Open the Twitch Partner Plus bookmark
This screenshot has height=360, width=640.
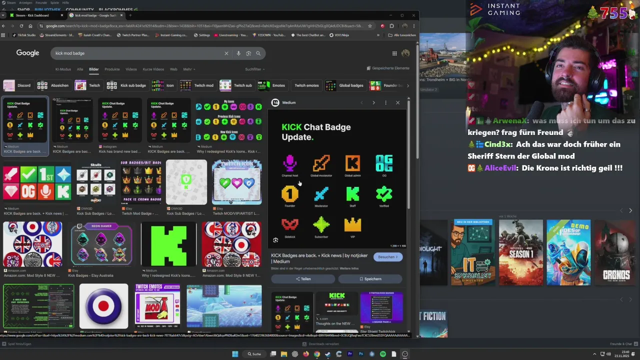click(132, 35)
